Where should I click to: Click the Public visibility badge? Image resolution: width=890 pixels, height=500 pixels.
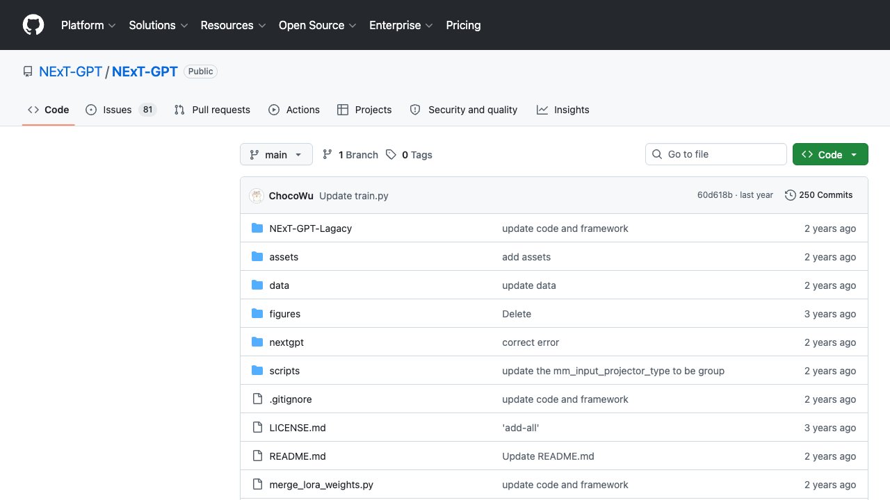point(201,72)
